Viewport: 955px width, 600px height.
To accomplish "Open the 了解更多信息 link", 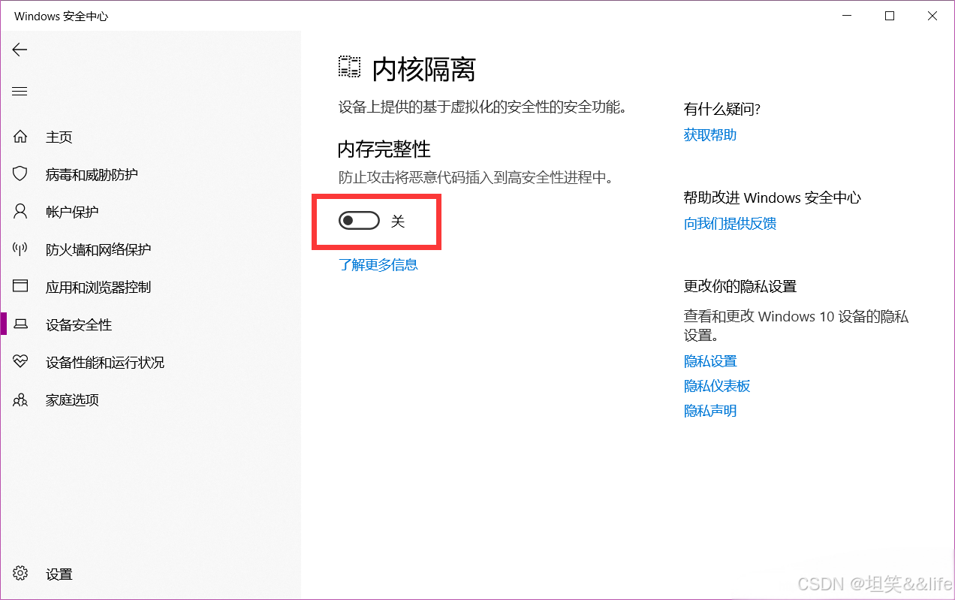I will point(378,264).
